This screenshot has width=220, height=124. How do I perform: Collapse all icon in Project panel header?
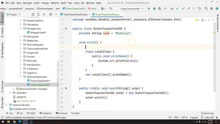44,14
